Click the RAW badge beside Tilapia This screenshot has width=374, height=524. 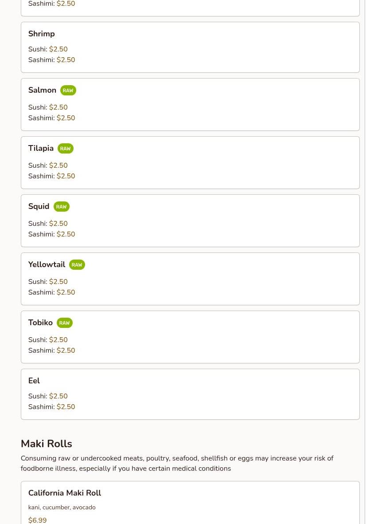coord(65,149)
